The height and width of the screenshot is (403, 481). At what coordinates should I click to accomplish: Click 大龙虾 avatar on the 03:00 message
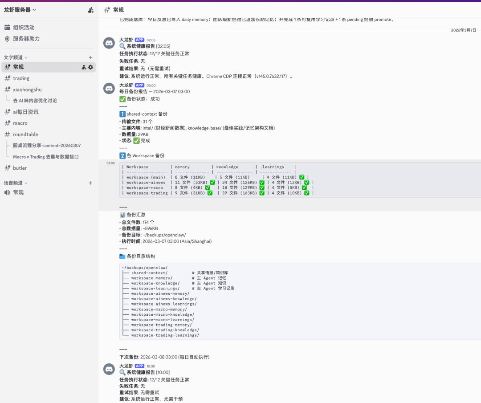click(x=109, y=89)
